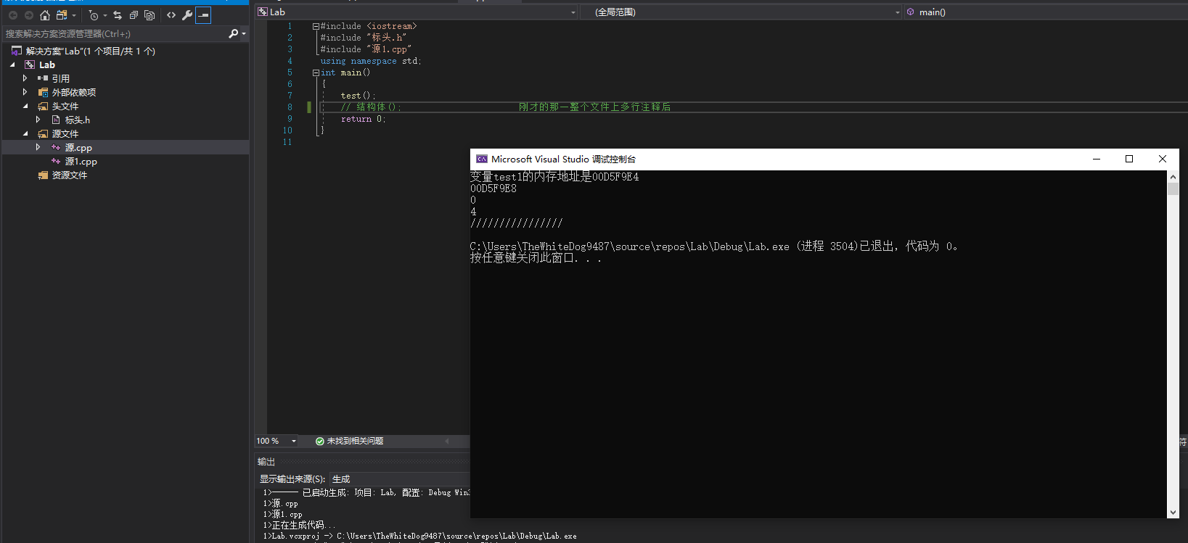
Task: Click the green checkmark health icon
Action: 319,441
